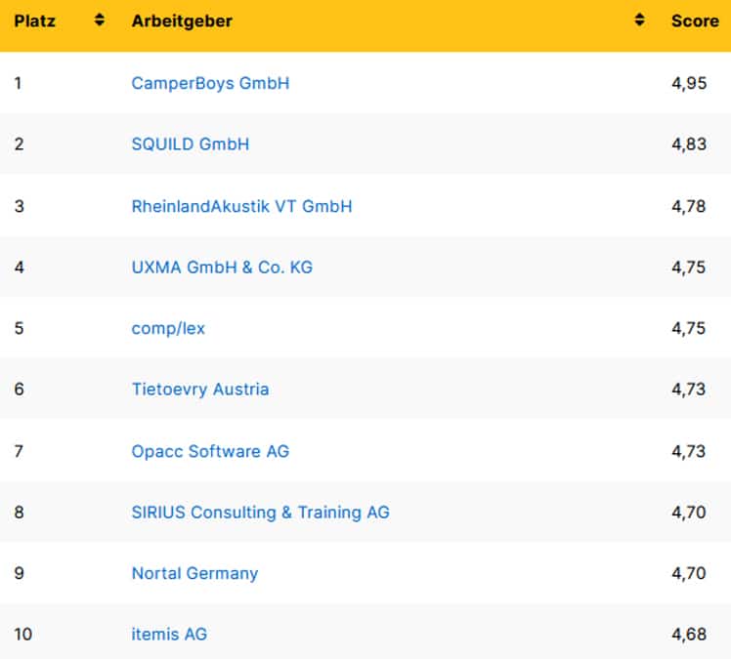Click the 4,83 score for SQUILD
The height and width of the screenshot is (659, 731).
point(688,144)
